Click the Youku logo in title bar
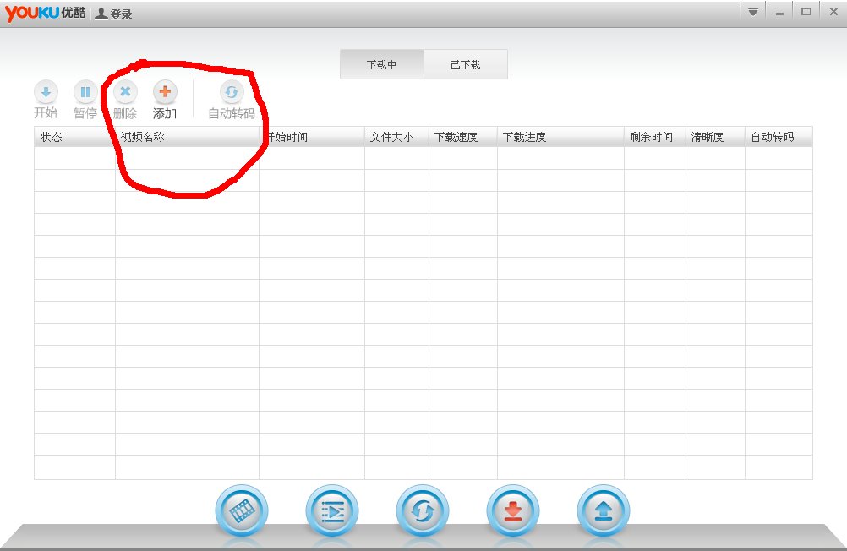The image size is (847, 551). tap(45, 14)
